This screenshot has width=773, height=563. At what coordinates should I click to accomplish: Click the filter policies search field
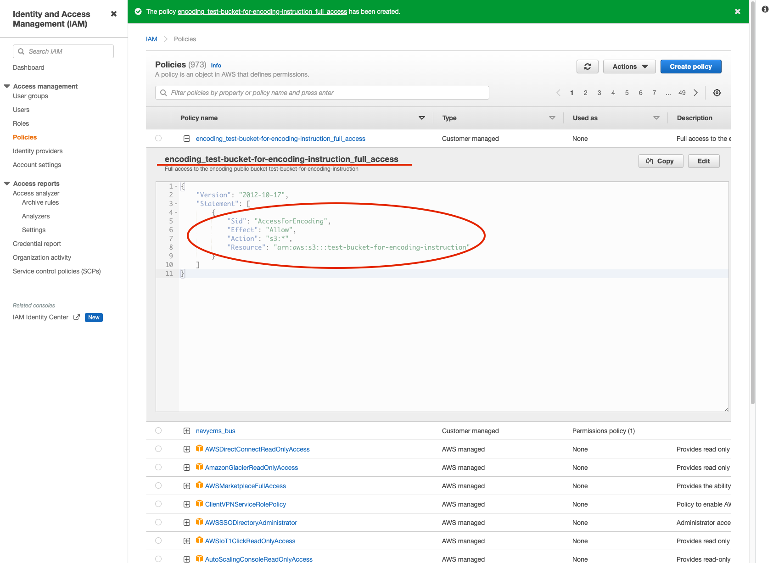[x=321, y=93]
